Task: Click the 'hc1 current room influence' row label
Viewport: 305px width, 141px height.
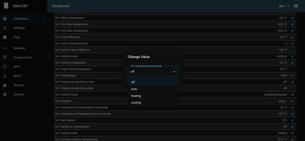Action: (x=72, y=50)
